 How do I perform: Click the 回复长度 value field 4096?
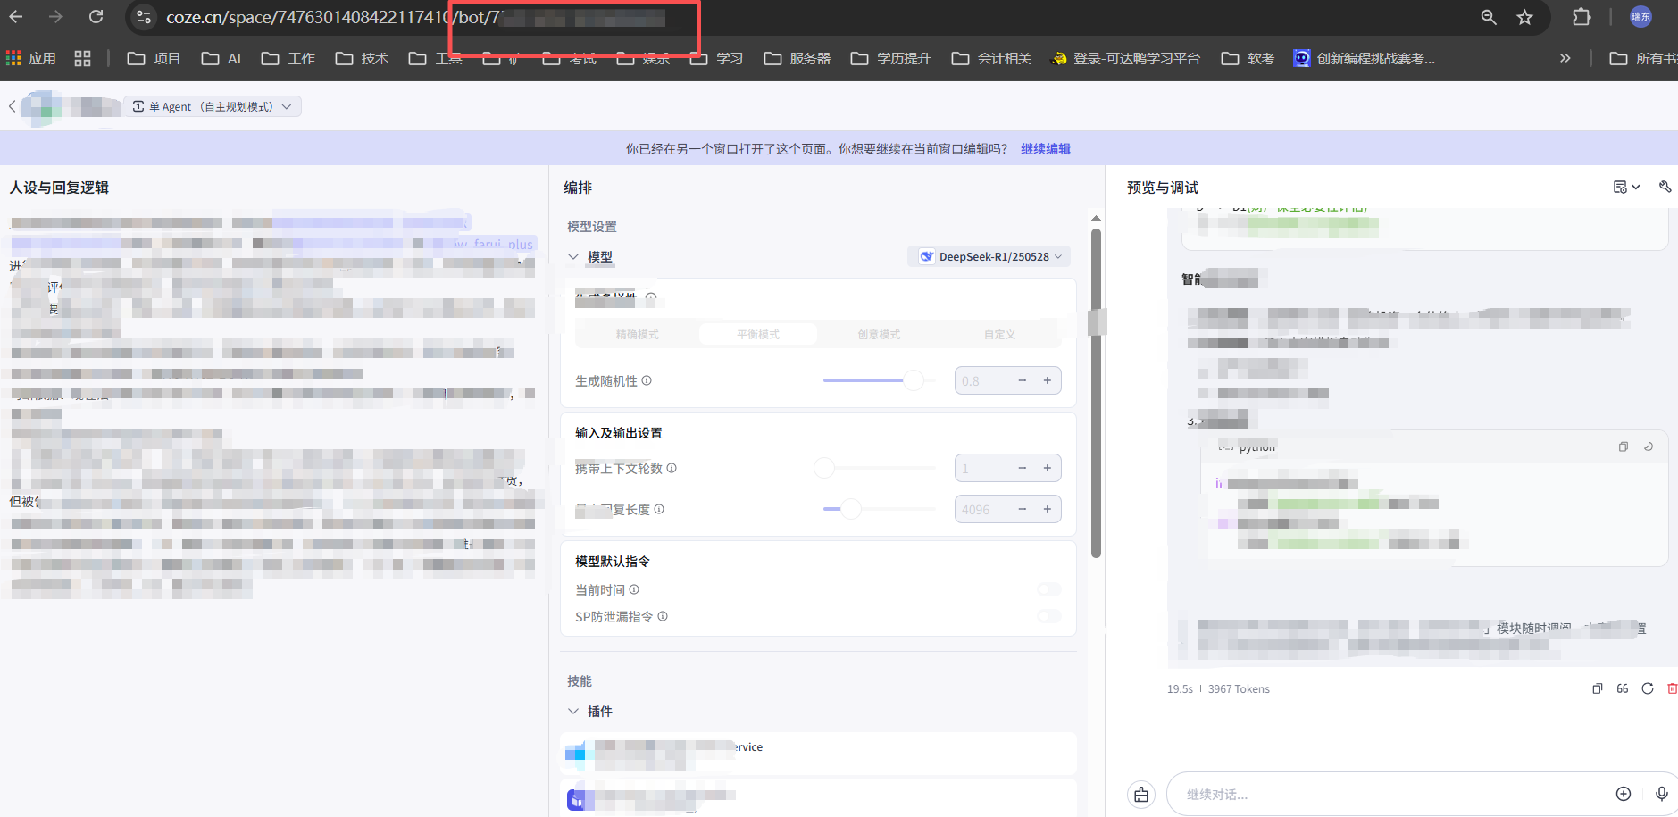tap(981, 509)
